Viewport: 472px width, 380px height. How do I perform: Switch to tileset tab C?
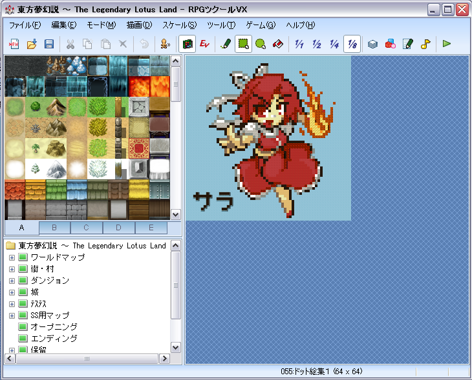[87, 228]
